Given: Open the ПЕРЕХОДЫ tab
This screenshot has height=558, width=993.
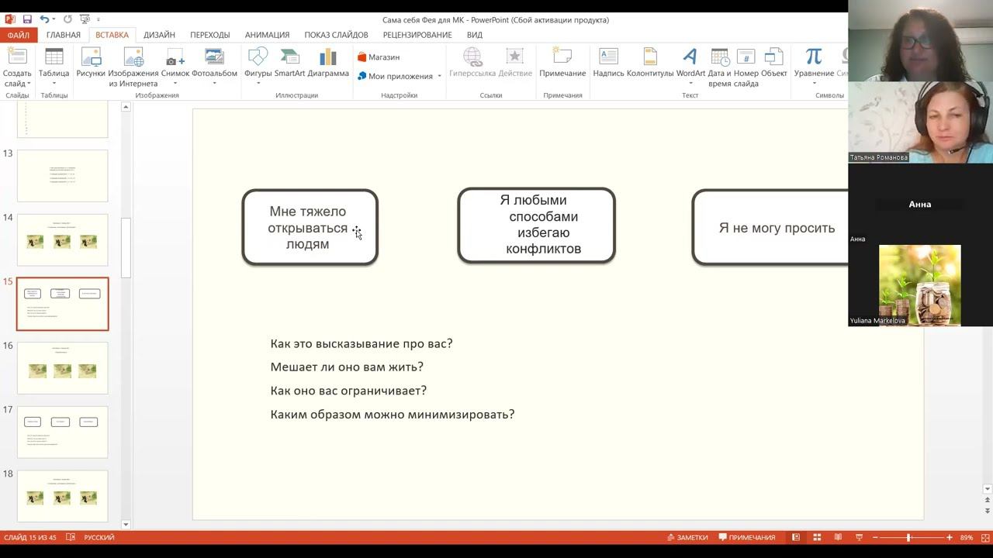Looking at the screenshot, I should coord(209,35).
